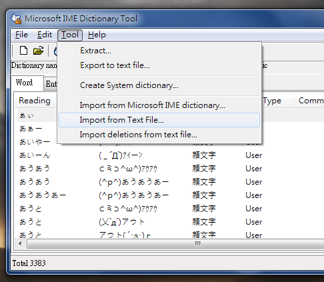Image resolution: width=324 pixels, height=282 pixels.
Task: Click the IME Dictionary Tool title bar icon
Action: point(16,19)
